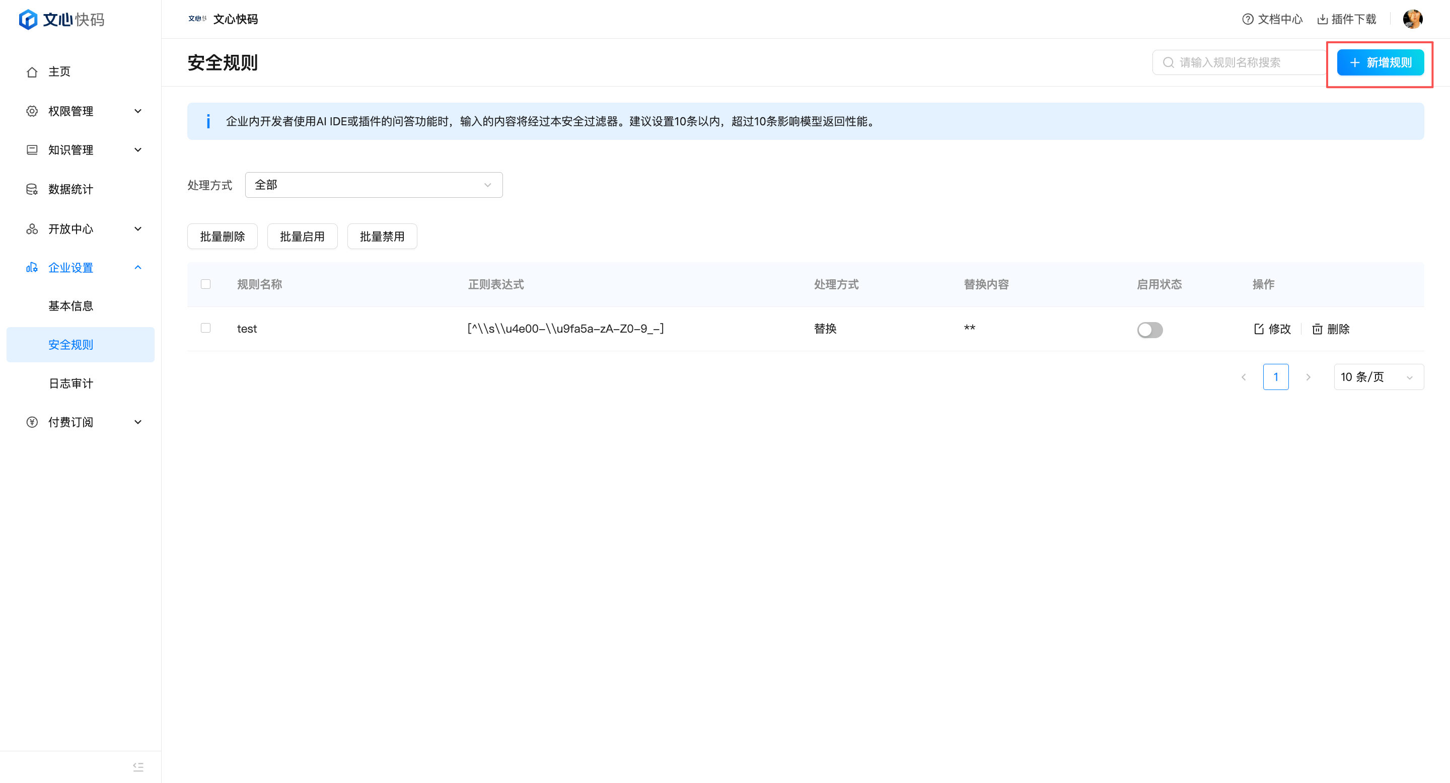Click the 新增规则 button
Viewport: 1450px width, 783px height.
pos(1380,62)
